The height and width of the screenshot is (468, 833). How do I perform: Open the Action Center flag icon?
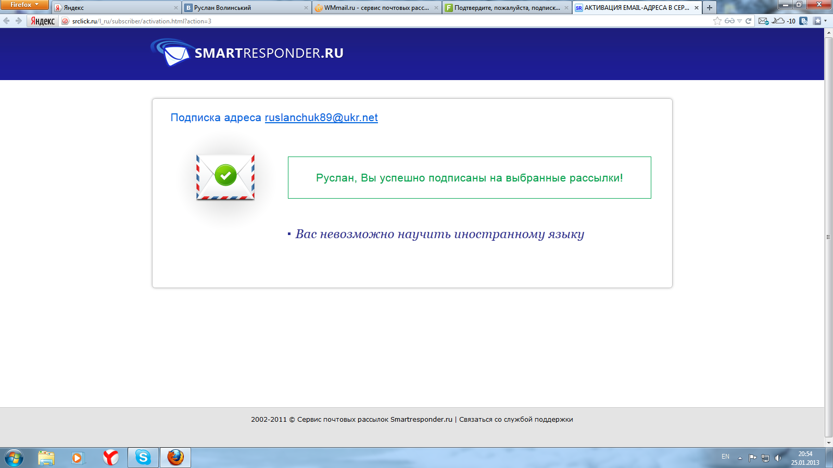752,458
